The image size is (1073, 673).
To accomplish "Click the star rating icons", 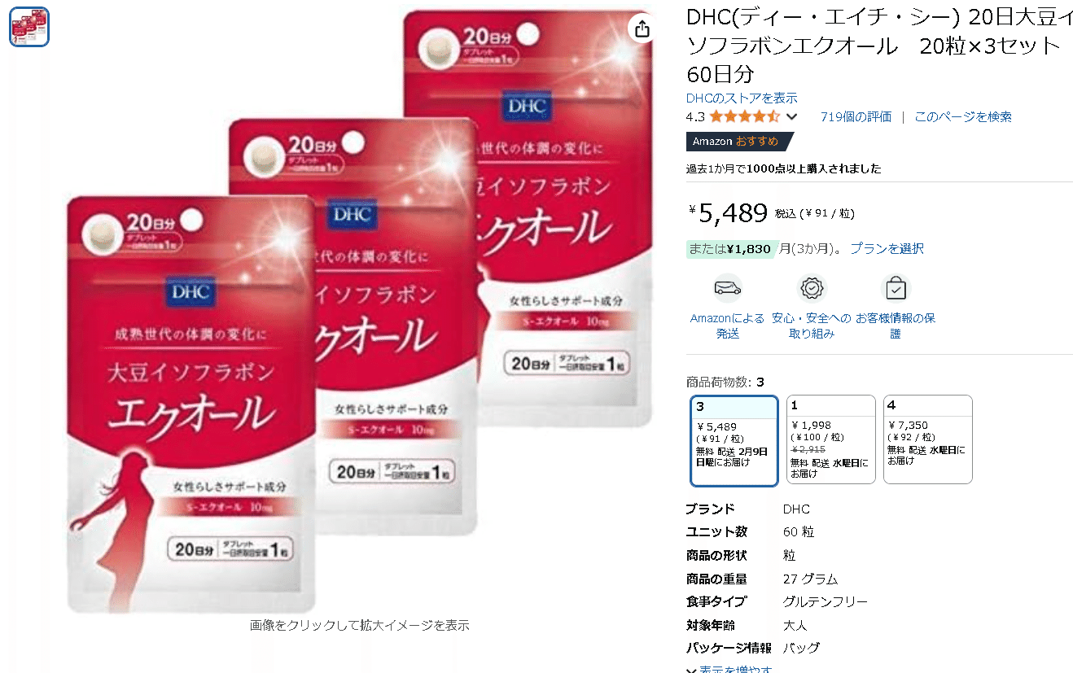I will click(744, 116).
